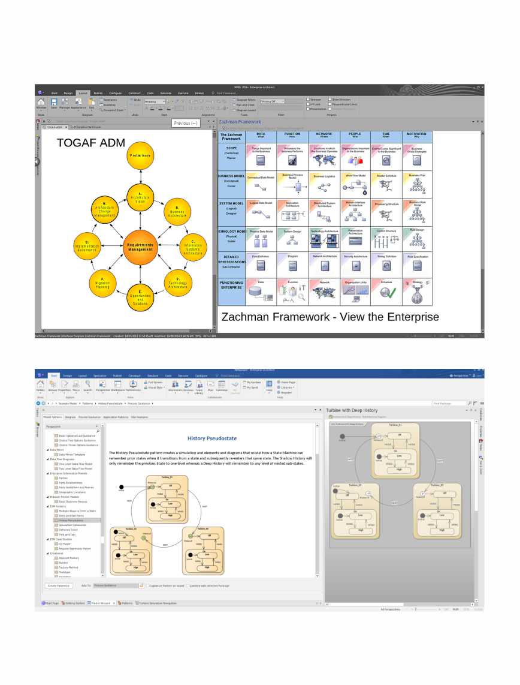Click the Register link in Help group

[x=285, y=392]
